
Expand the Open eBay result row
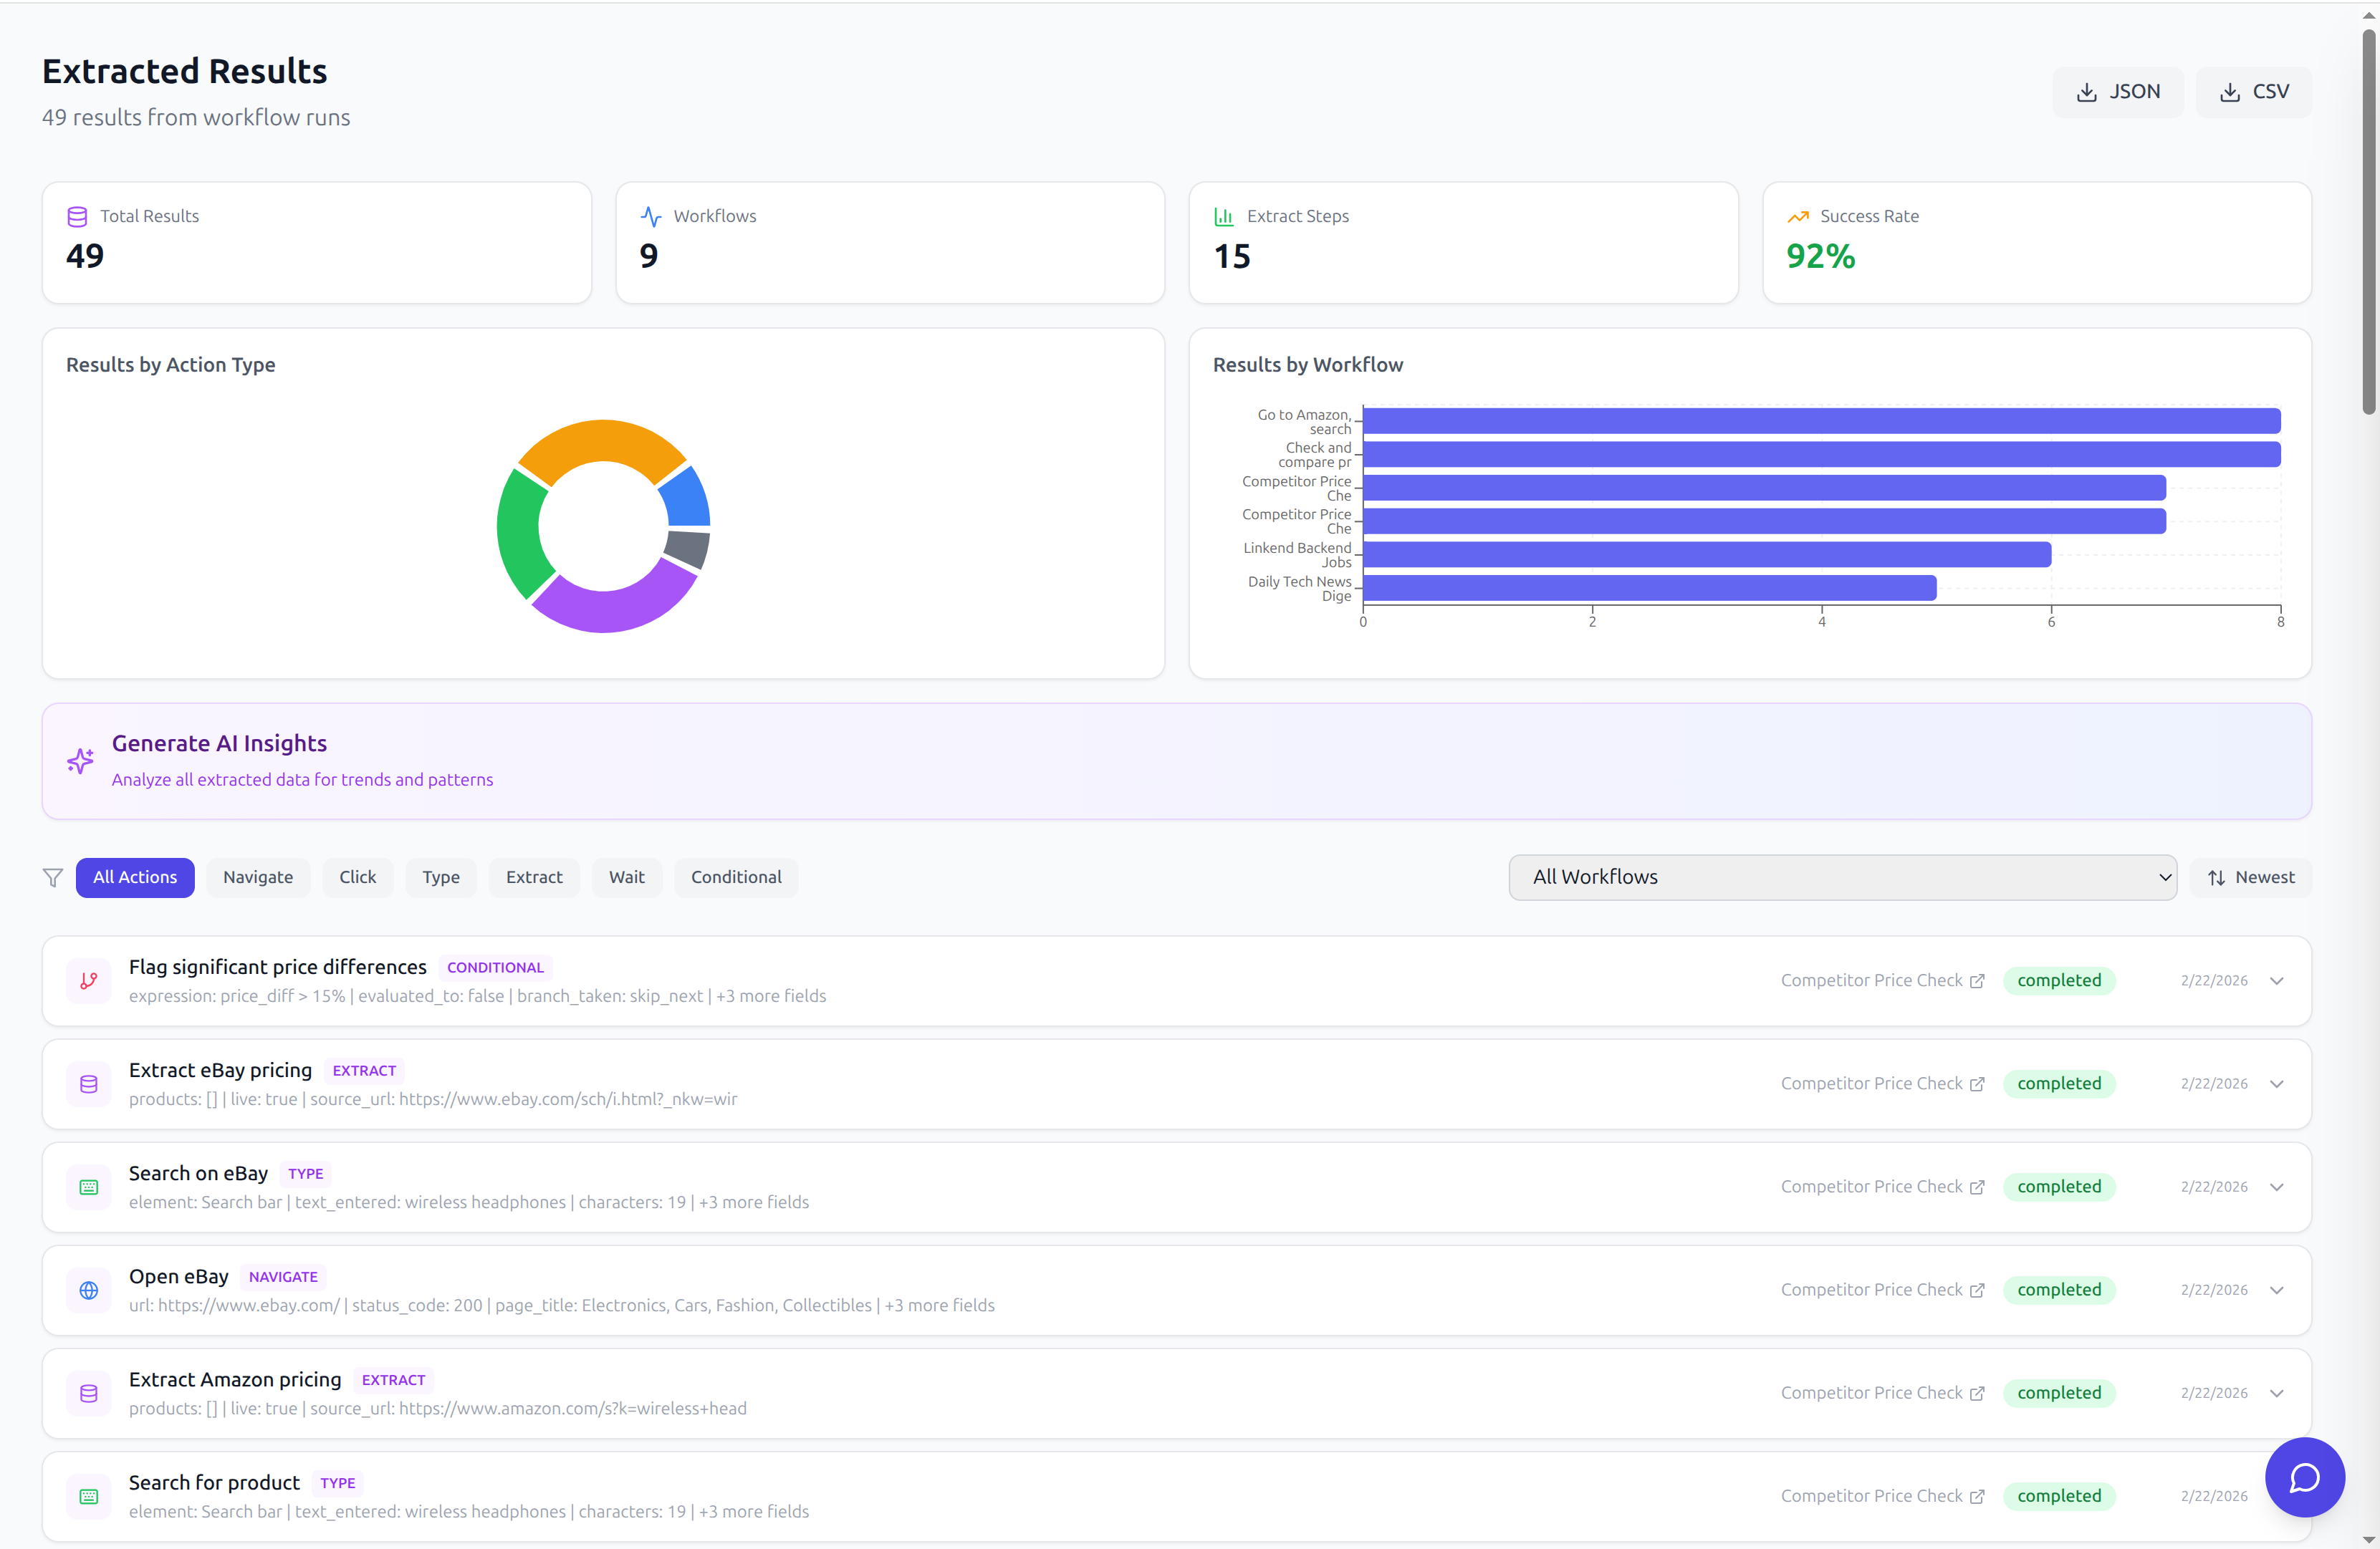point(2277,1290)
